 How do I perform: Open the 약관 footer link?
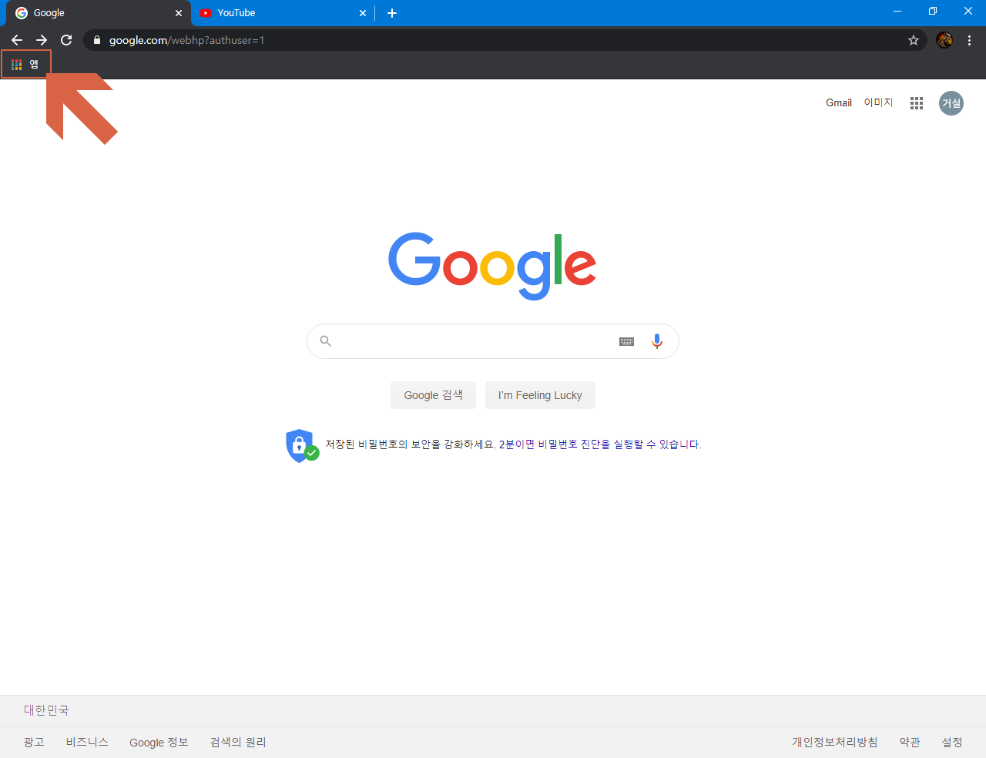point(910,742)
